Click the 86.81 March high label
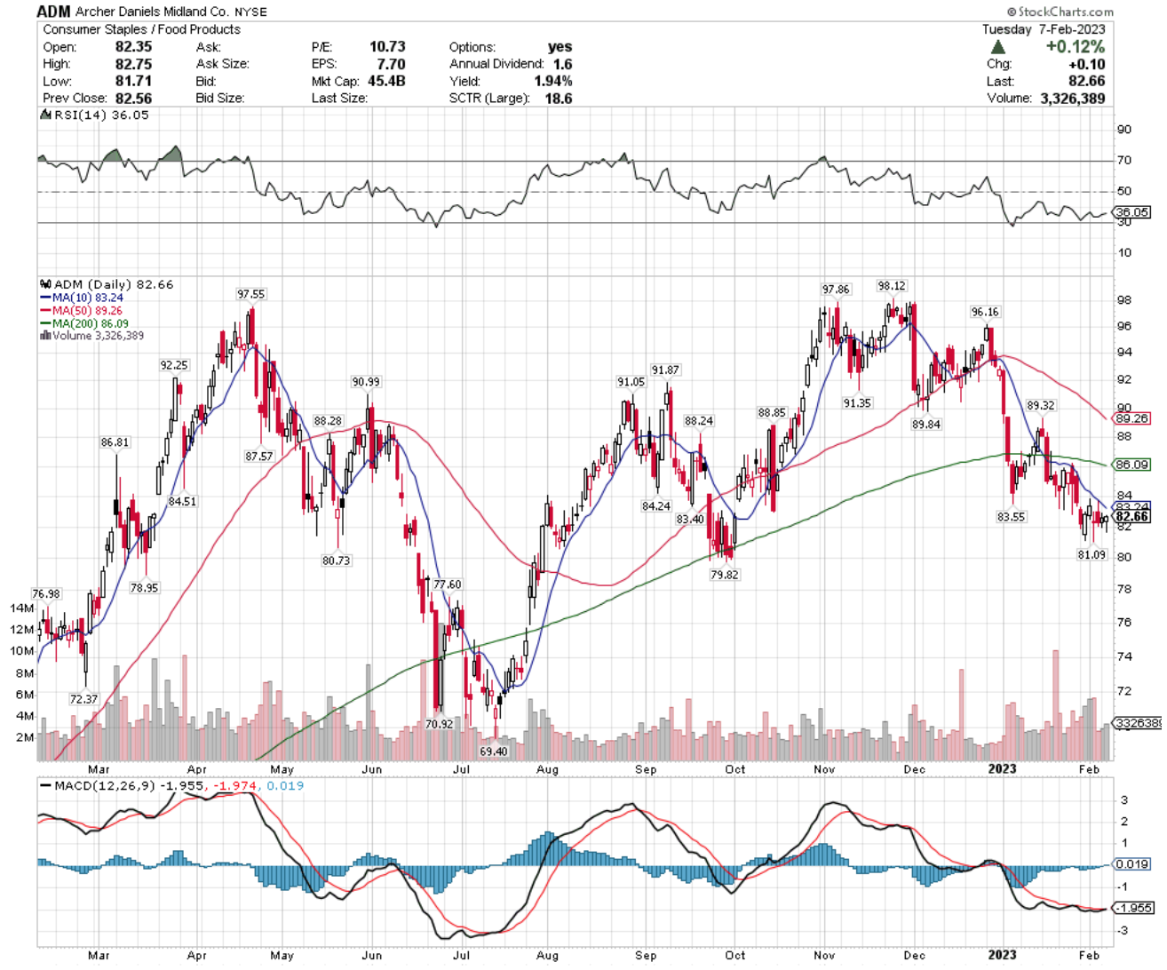This screenshot has height=970, width=1167. pyautogui.click(x=115, y=442)
